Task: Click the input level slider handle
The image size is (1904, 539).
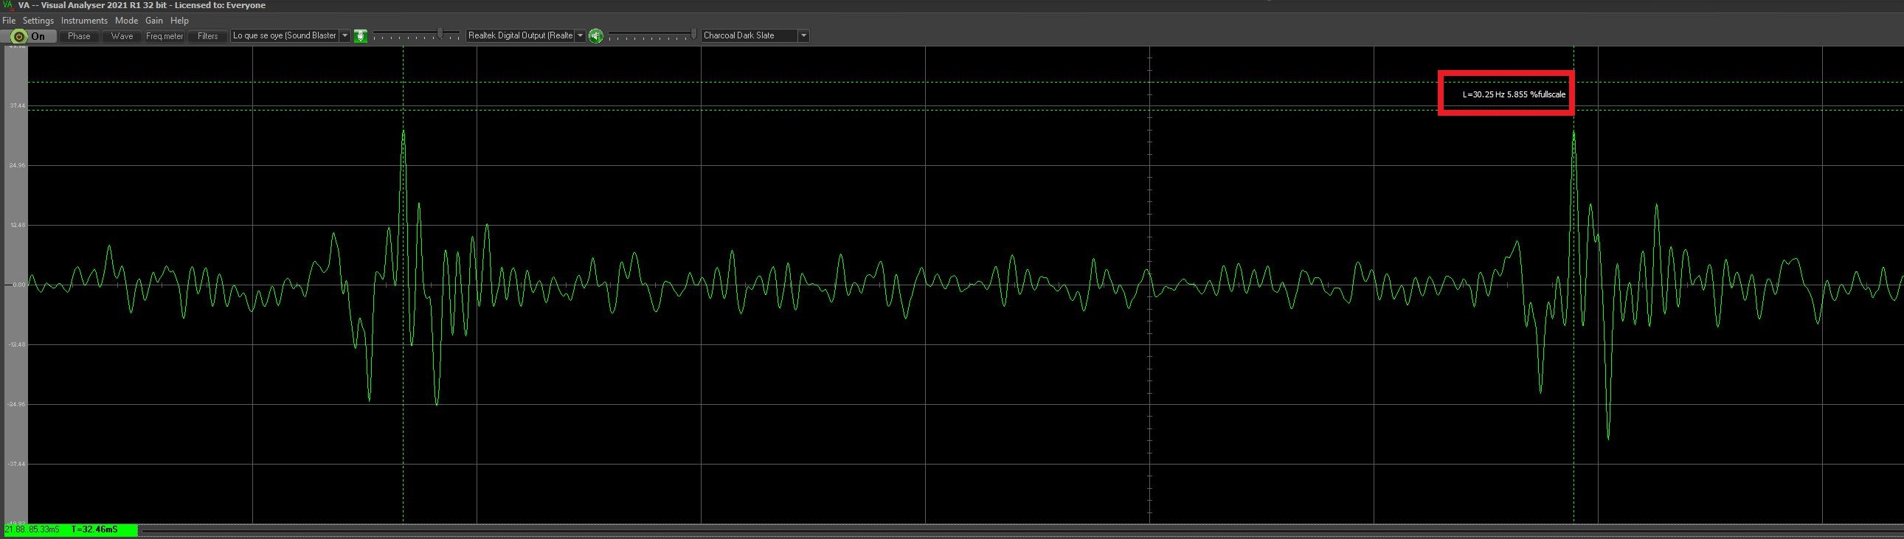Action: (x=440, y=34)
